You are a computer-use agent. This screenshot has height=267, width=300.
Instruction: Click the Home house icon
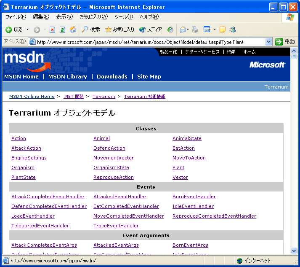pyautogui.click(x=73, y=30)
